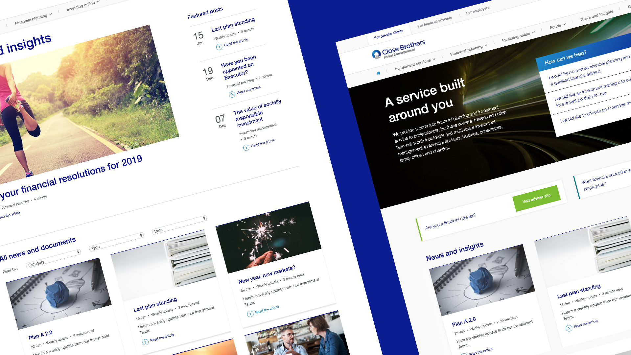Click arrow icon under Have you been appointed an Executor

coord(232,94)
